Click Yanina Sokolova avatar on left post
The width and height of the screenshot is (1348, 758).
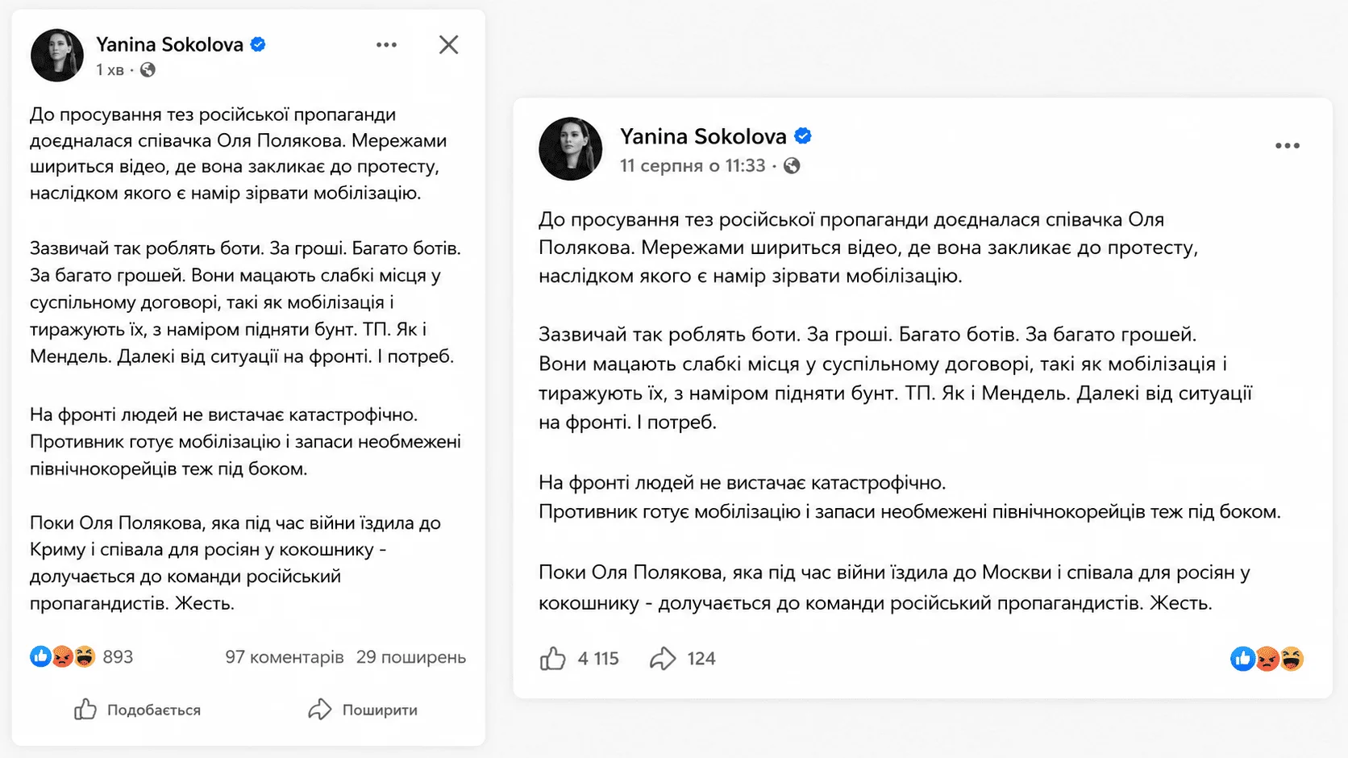57,56
